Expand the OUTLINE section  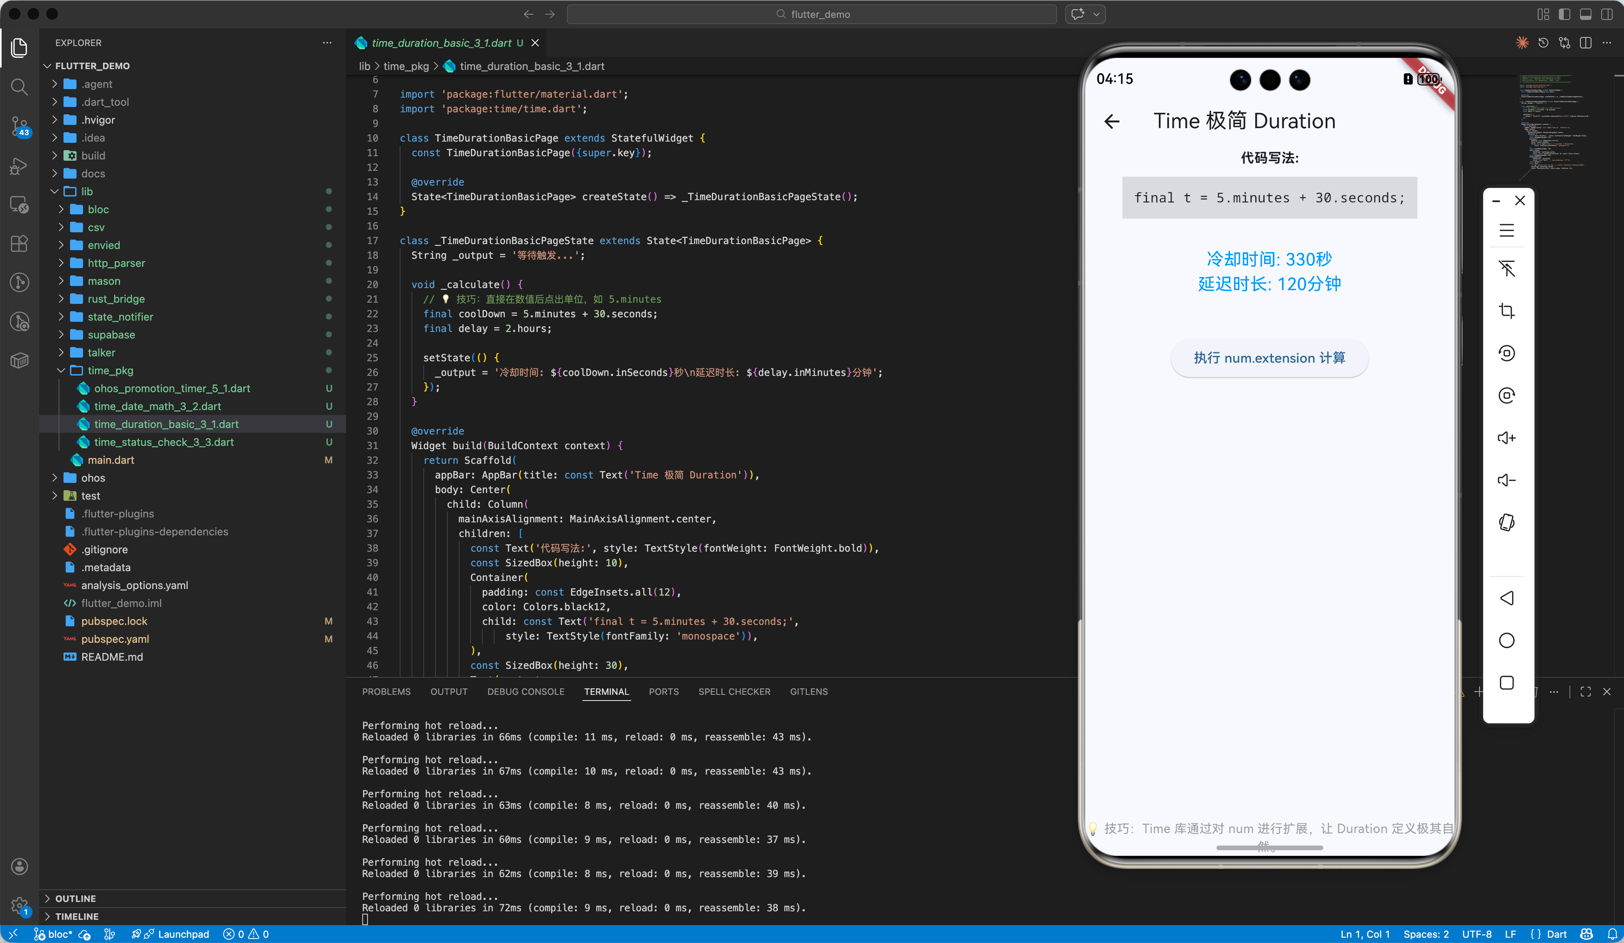click(x=75, y=898)
